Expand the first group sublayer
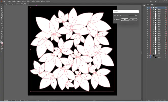Viewport: 168px width, 102px height. point(153,9)
